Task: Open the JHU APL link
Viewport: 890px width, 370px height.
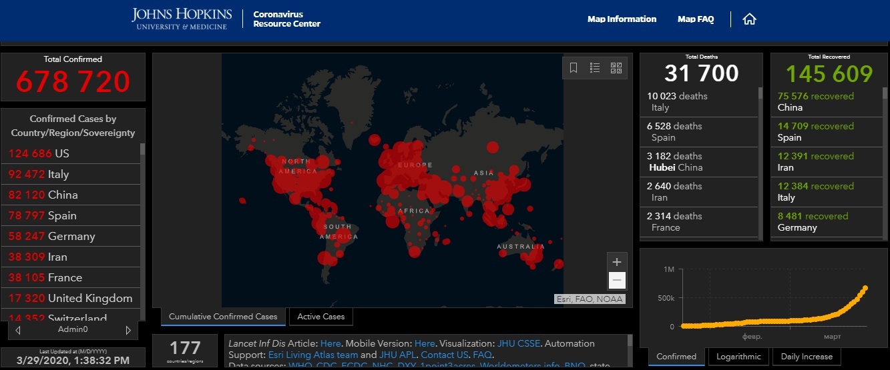Action: coord(399,355)
